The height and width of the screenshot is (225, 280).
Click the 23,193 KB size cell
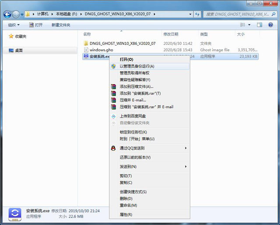click(248, 57)
